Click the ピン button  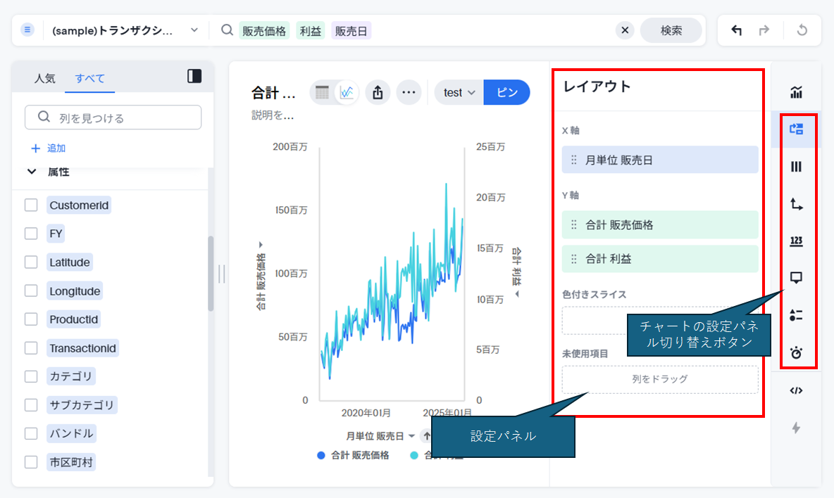506,92
